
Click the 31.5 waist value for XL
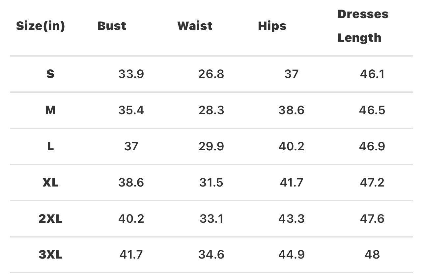click(x=211, y=183)
